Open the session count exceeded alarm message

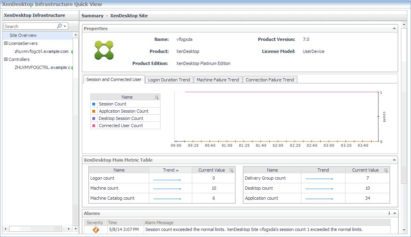coord(254,229)
